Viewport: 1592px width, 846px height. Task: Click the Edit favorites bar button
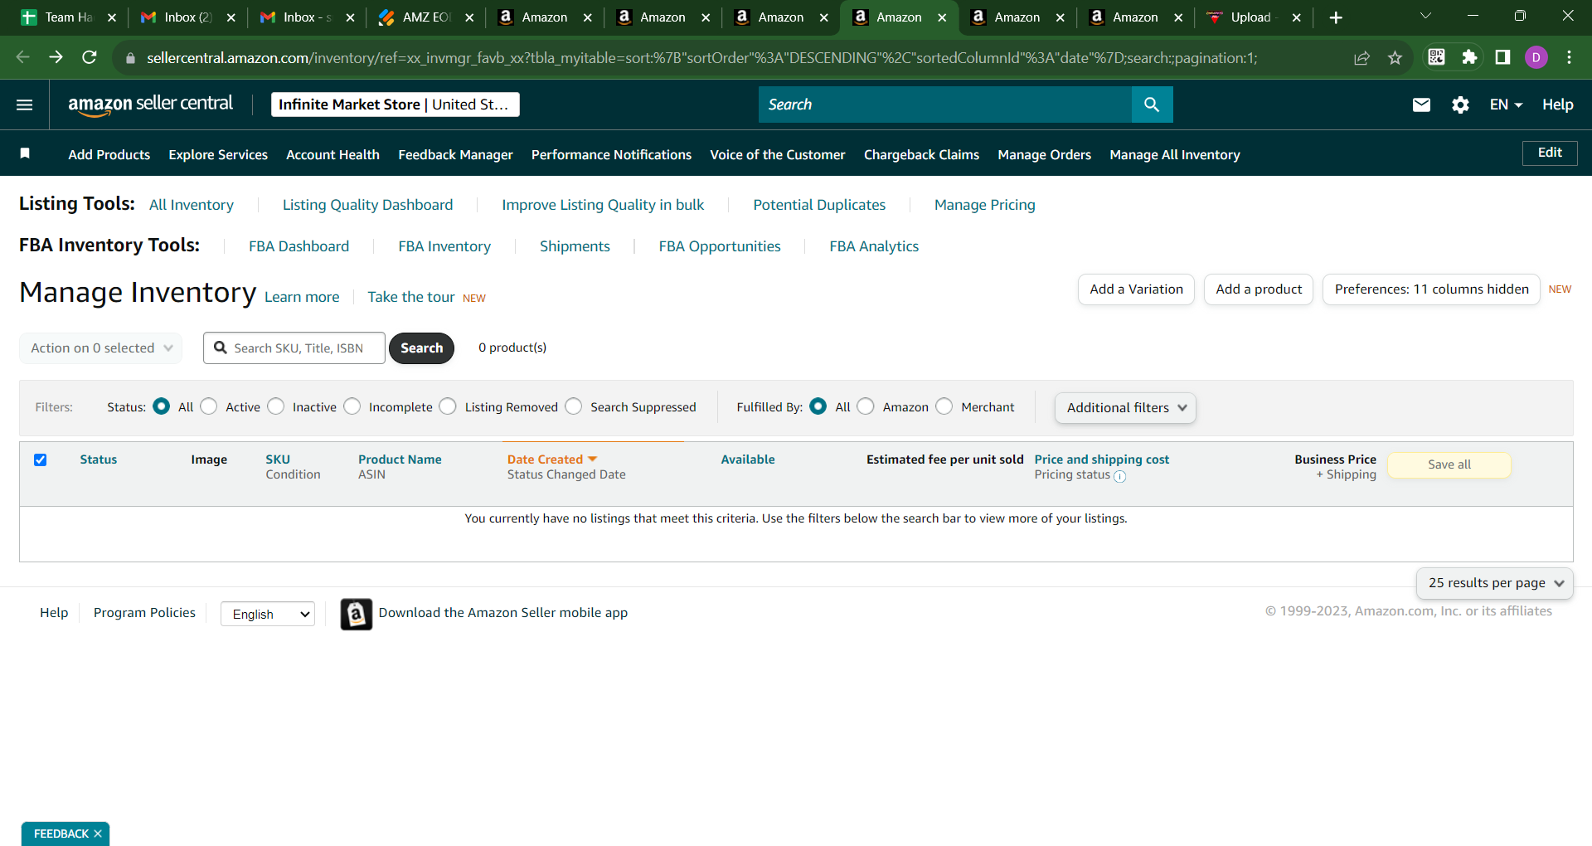(x=1550, y=153)
